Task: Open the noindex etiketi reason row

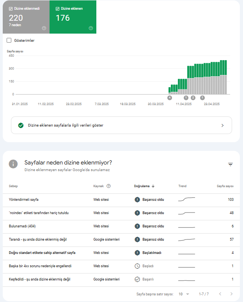Action: pyautogui.click(x=121, y=213)
